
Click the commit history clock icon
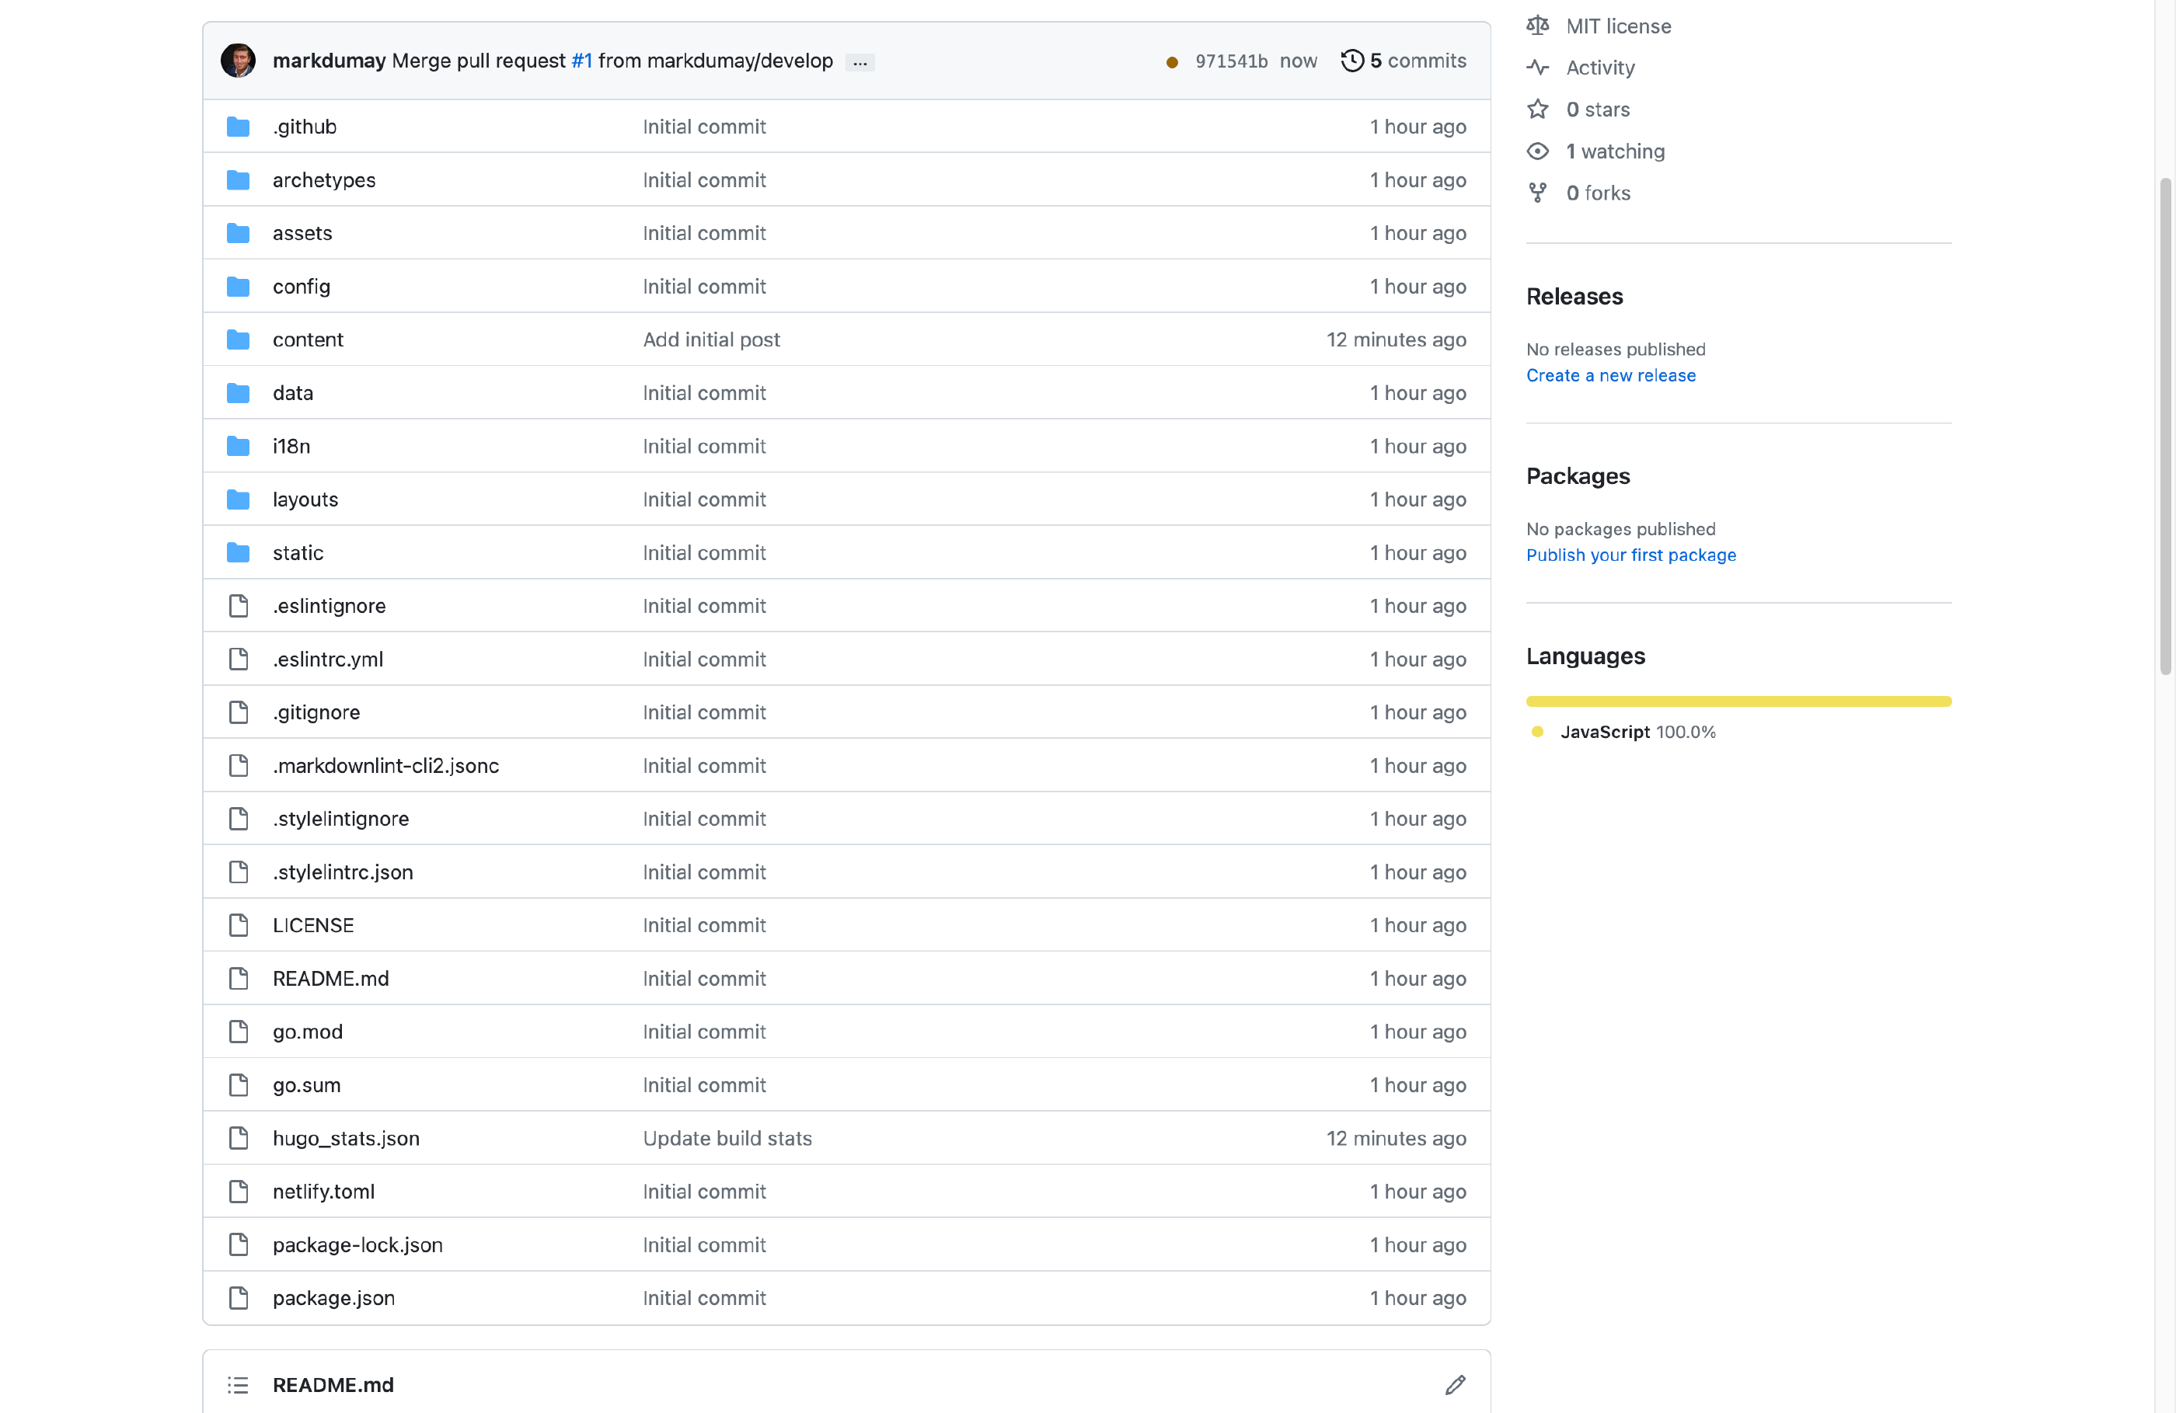pos(1351,61)
